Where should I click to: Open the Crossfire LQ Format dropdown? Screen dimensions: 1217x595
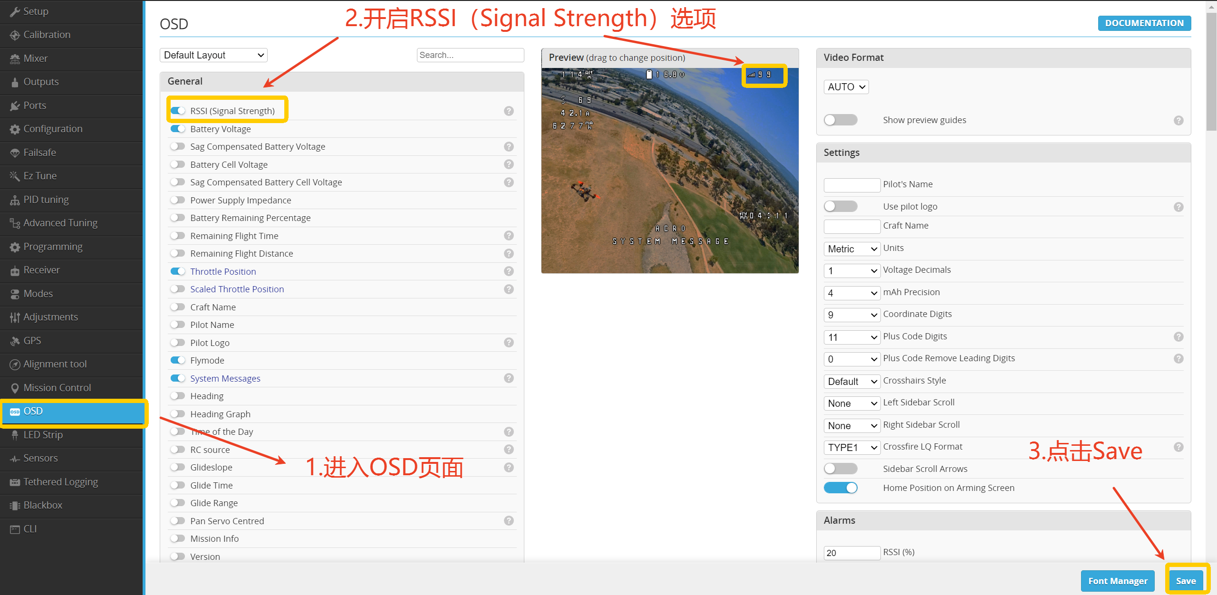click(852, 448)
